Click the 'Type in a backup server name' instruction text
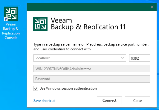The image size is (159, 110). (x=91, y=47)
